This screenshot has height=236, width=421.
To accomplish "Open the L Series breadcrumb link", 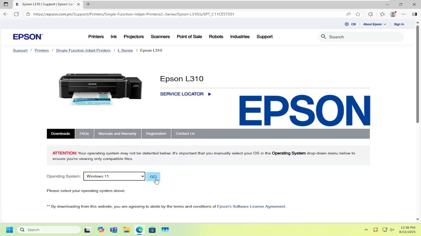I will point(125,50).
